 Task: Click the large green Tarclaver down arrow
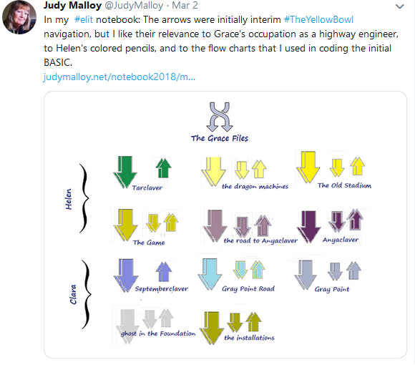(x=125, y=172)
